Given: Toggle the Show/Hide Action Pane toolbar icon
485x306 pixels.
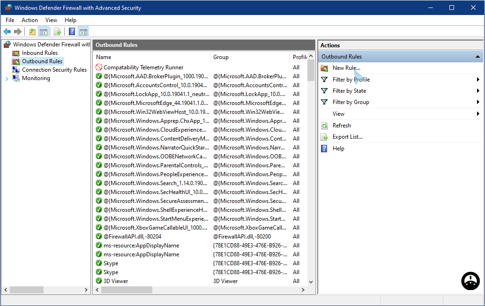Looking at the screenshot, I should [x=83, y=31].
